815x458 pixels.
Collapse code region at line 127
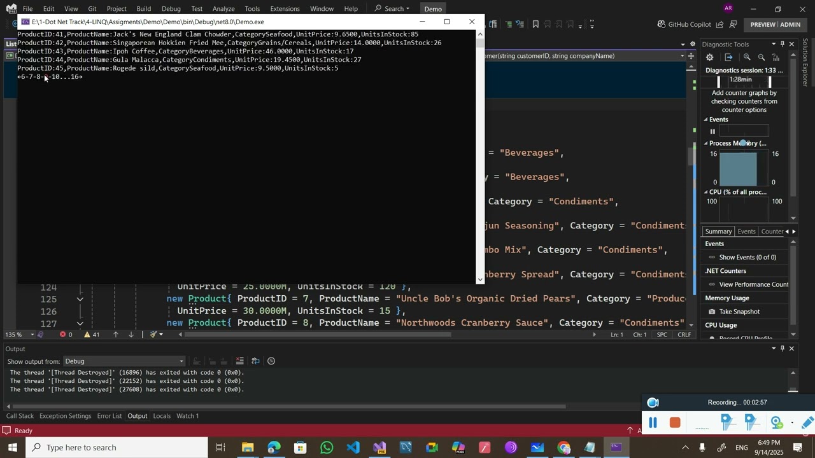point(80,323)
